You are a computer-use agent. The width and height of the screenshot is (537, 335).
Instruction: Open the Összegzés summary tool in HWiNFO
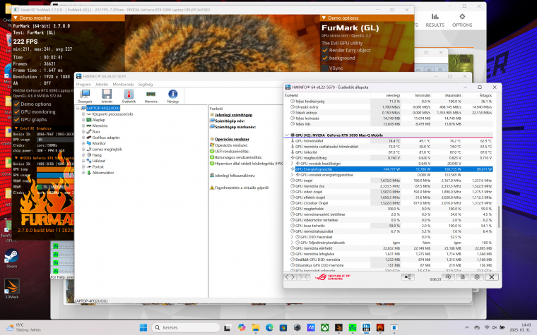[x=85, y=96]
